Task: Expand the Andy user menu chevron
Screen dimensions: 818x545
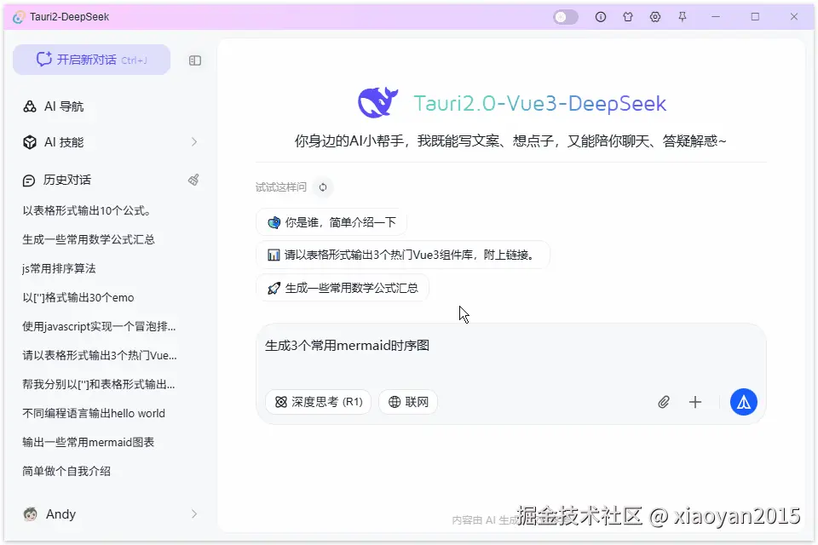Action: (194, 513)
